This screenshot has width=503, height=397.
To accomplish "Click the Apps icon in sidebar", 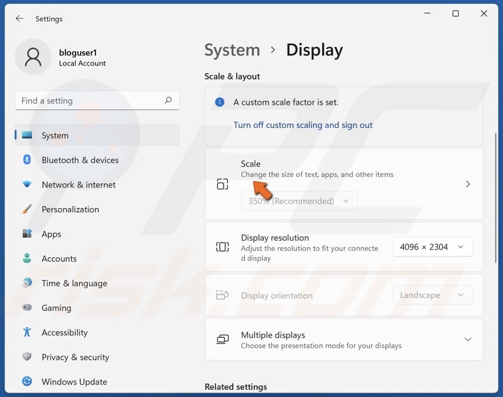I will [x=27, y=233].
